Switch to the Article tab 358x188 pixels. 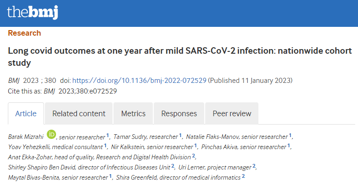[x=26, y=113]
